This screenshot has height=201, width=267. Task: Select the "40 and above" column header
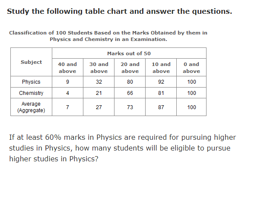(x=67, y=68)
